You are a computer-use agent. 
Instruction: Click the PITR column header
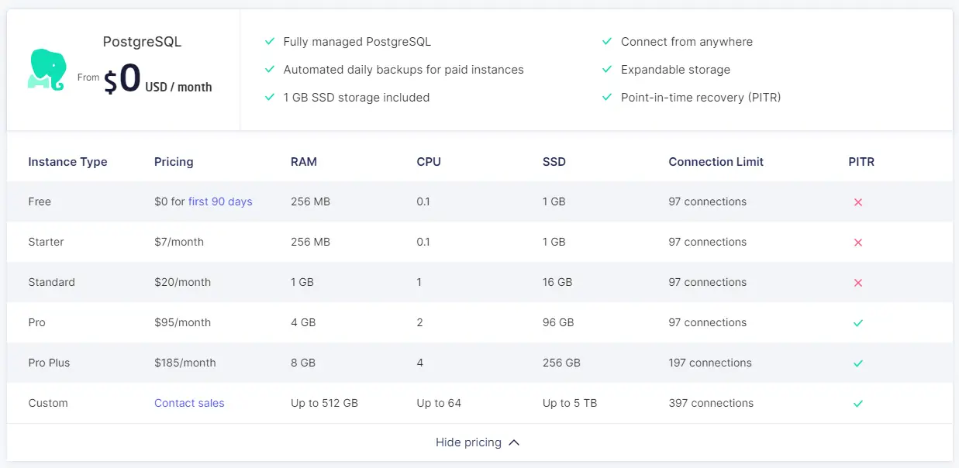(x=861, y=162)
